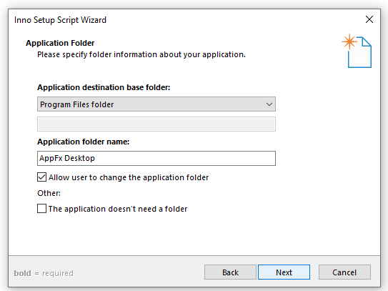388x291 pixels.
Task: Click the 'Allow user to change the application folder' label
Action: tap(129, 177)
